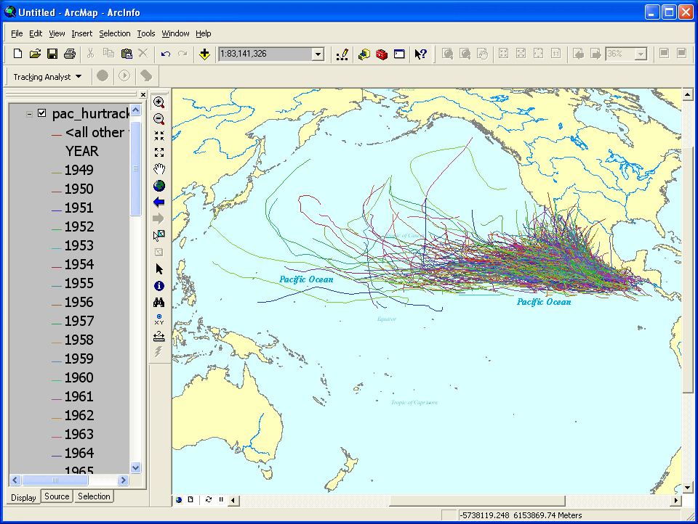Click the Full Extent globe icon
Image resolution: width=698 pixels, height=524 pixels.
[159, 186]
